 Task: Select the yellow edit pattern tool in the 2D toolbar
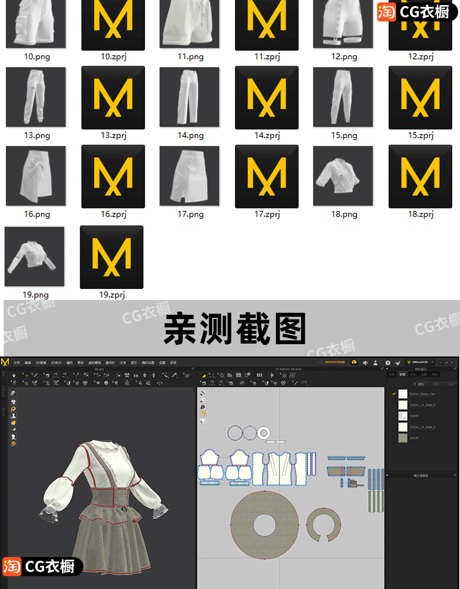(204, 375)
